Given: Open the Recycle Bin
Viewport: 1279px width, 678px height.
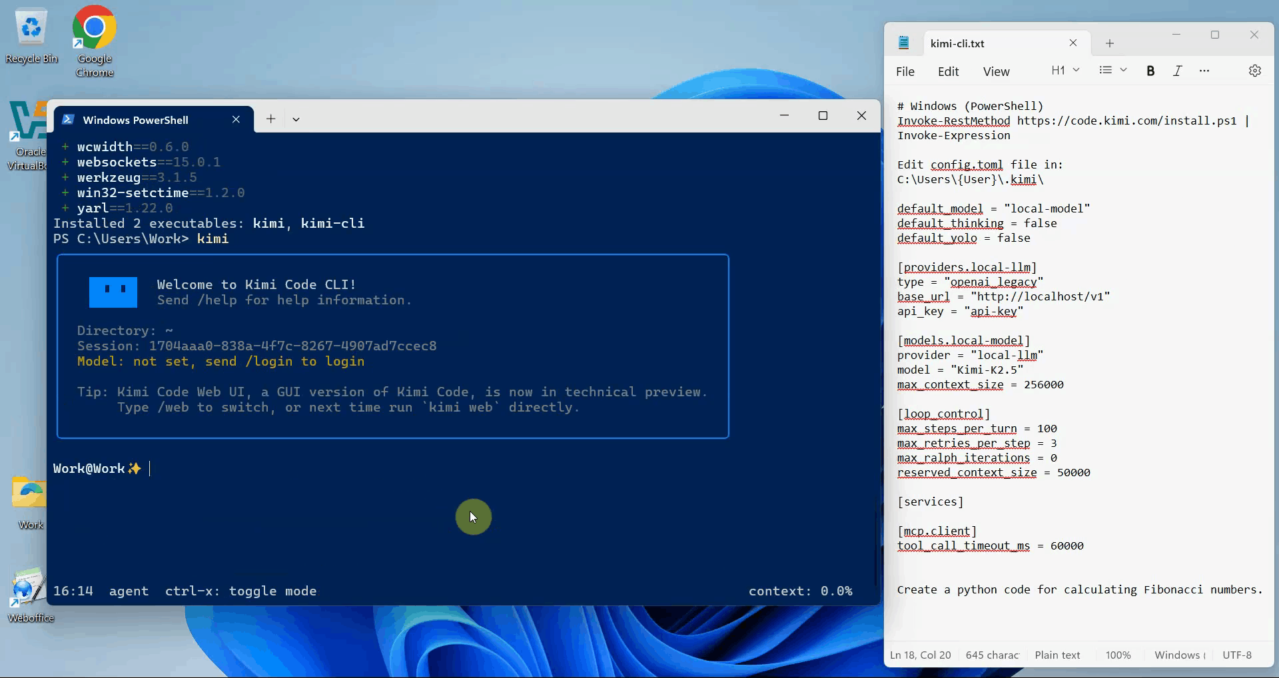Looking at the screenshot, I should [x=31, y=27].
